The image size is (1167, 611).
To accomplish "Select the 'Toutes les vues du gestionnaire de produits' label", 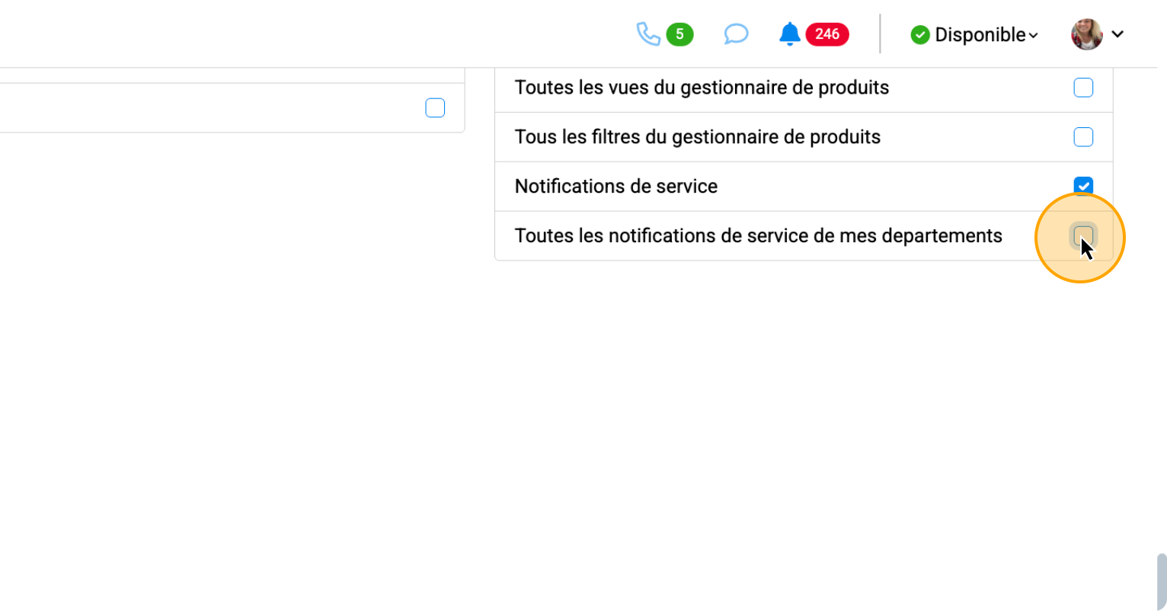I will [702, 88].
